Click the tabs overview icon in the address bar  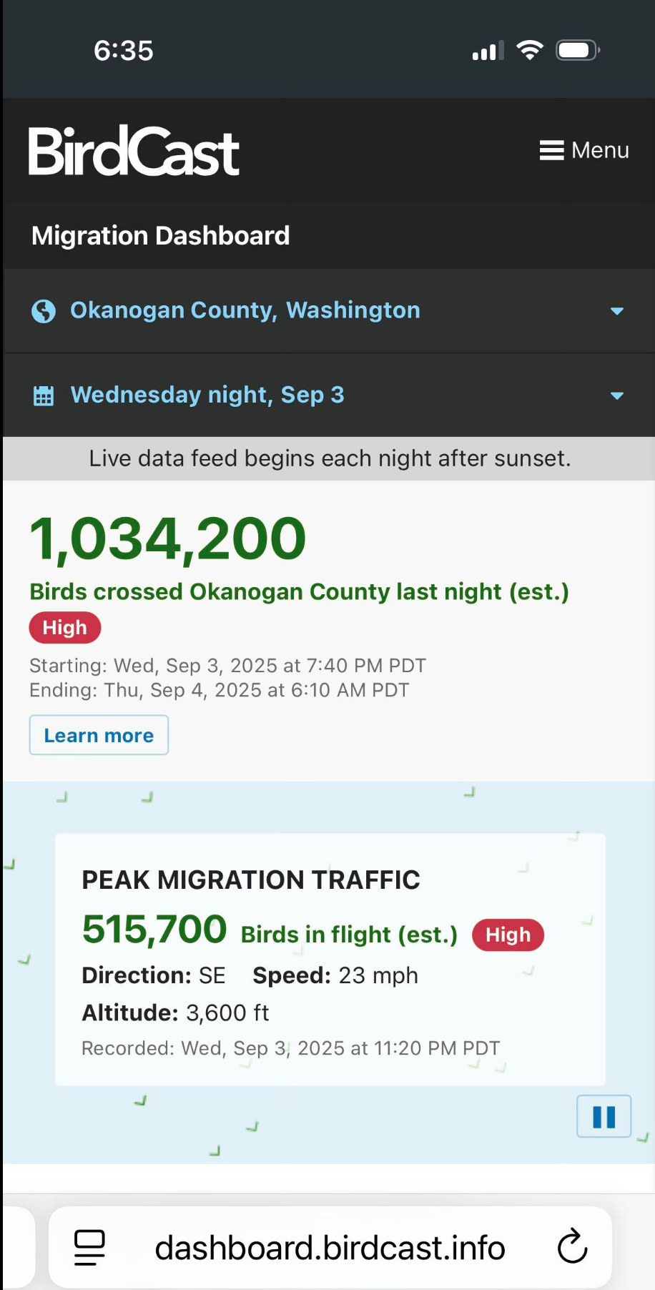coord(89,1247)
